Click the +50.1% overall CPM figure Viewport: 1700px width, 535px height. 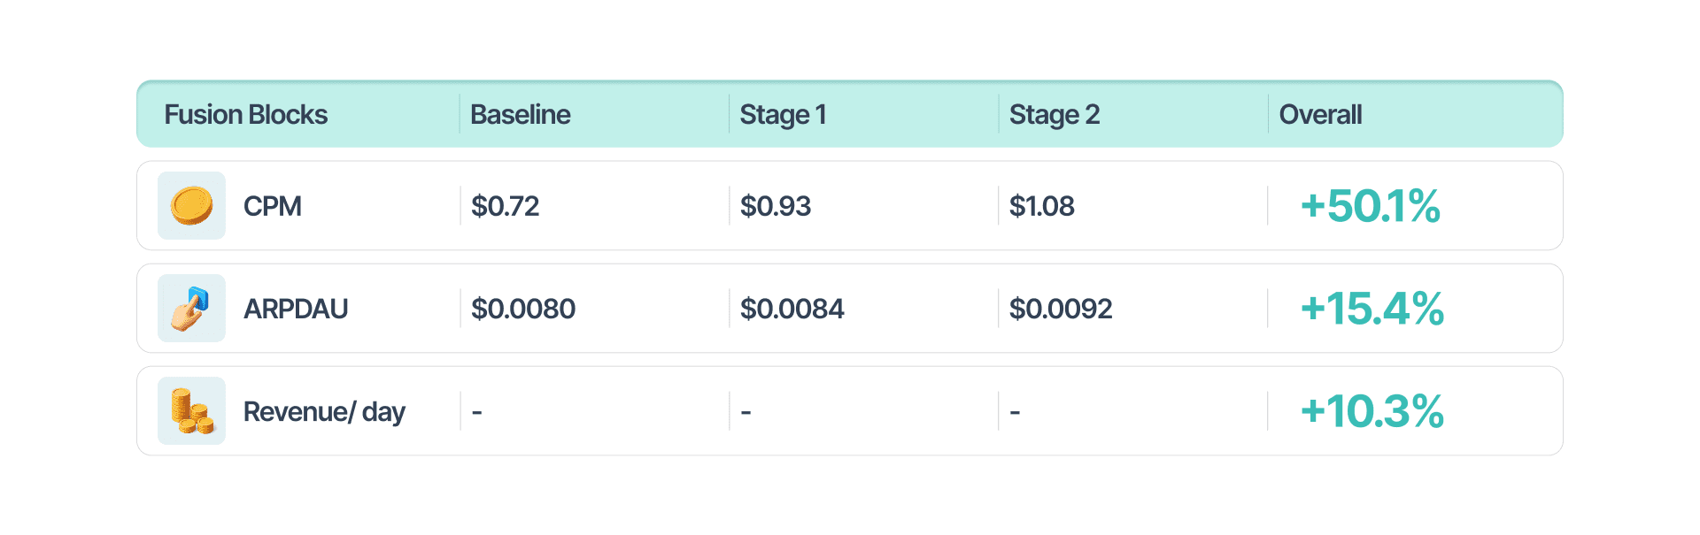(x=1370, y=206)
